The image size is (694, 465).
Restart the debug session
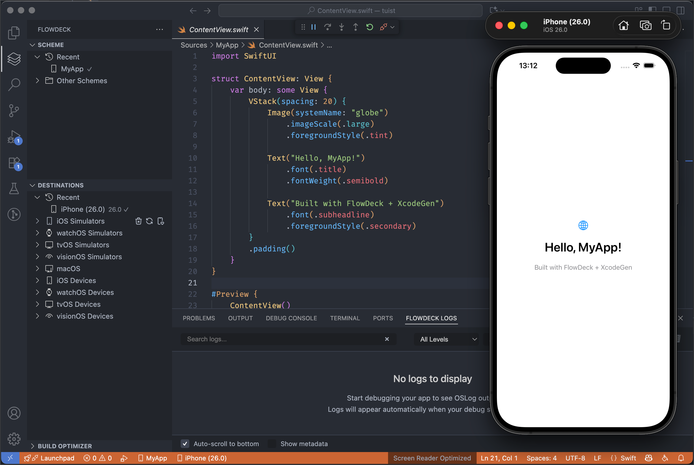tap(369, 27)
